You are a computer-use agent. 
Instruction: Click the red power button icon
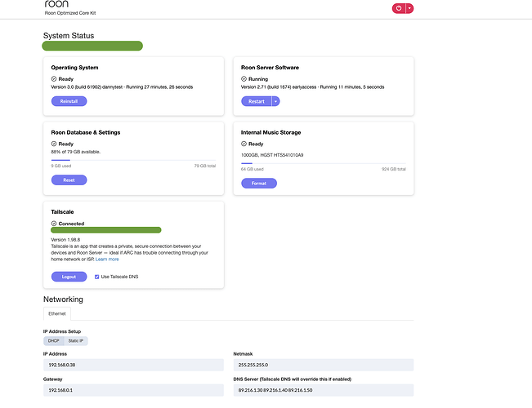[x=399, y=8]
